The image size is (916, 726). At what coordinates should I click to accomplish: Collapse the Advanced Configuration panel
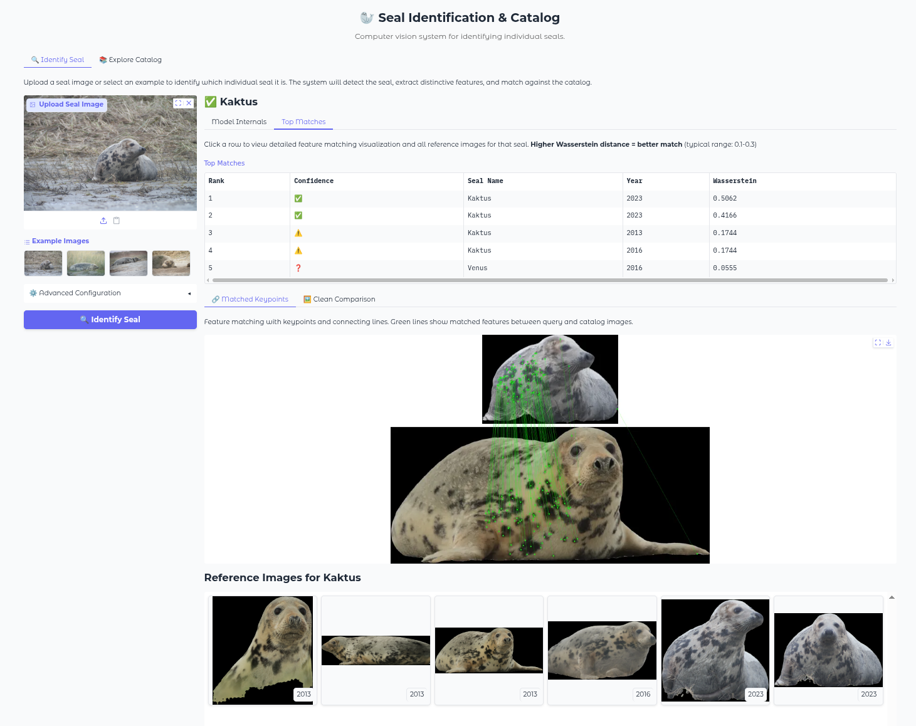[189, 293]
